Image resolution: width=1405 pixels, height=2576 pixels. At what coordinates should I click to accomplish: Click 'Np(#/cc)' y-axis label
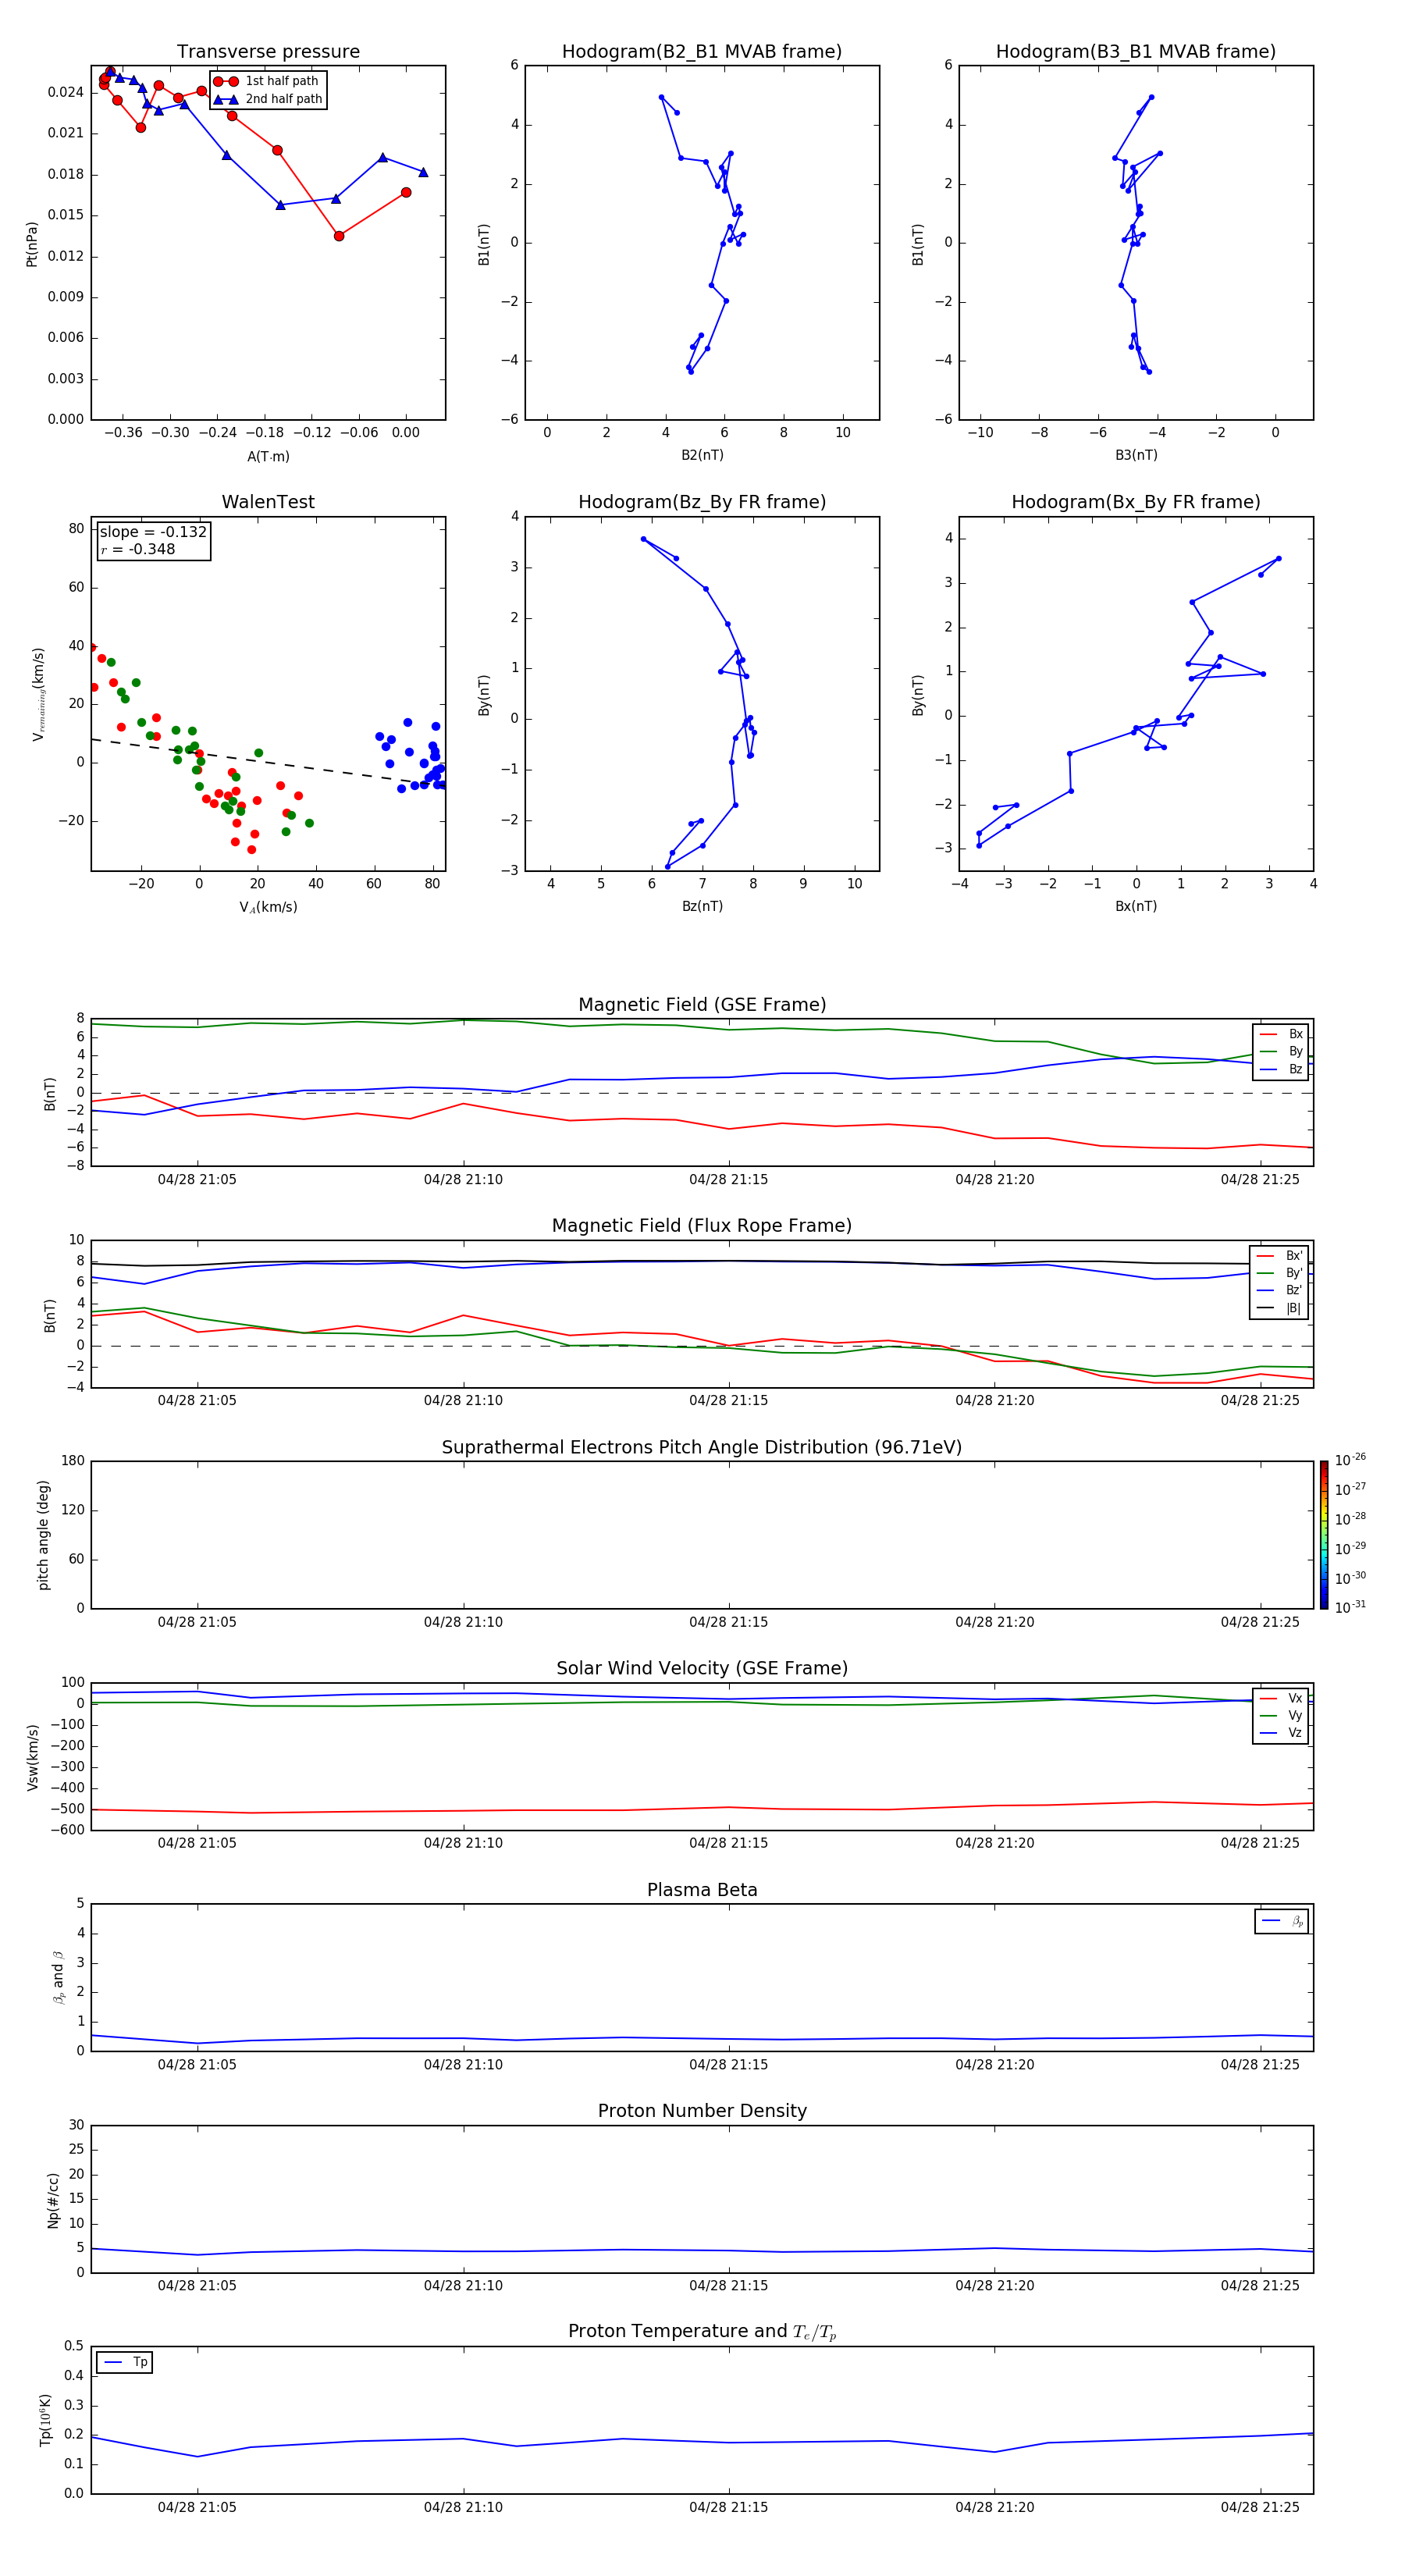(x=53, y=2200)
